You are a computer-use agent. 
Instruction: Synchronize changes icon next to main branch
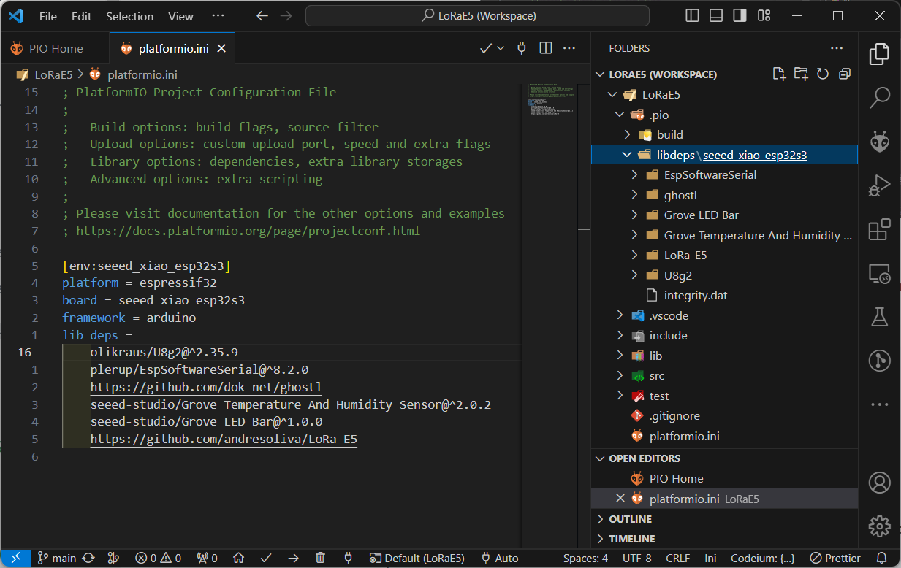pyautogui.click(x=88, y=558)
